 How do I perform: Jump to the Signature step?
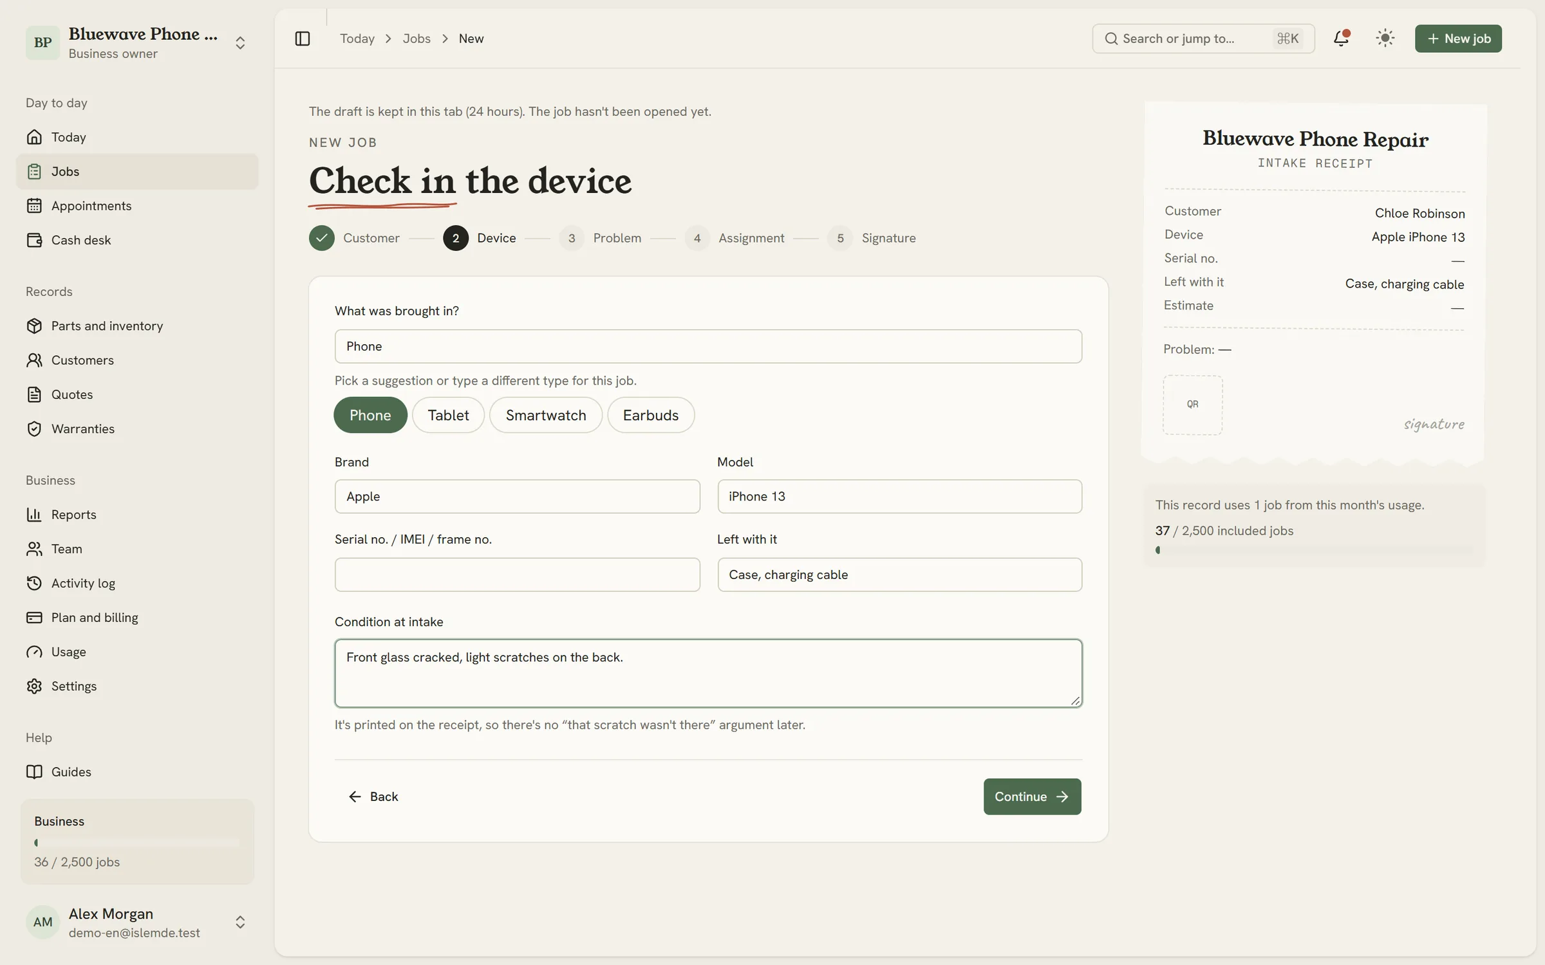click(872, 238)
